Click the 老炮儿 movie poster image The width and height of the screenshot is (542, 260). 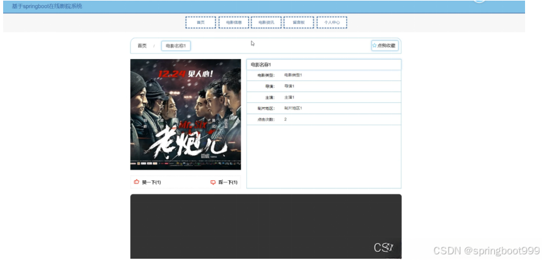186,114
